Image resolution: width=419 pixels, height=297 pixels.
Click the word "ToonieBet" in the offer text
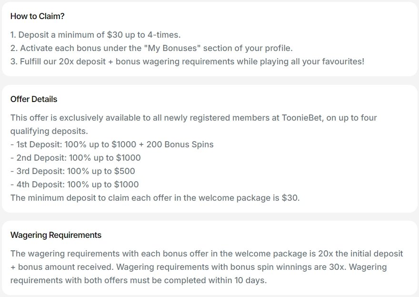click(x=299, y=117)
